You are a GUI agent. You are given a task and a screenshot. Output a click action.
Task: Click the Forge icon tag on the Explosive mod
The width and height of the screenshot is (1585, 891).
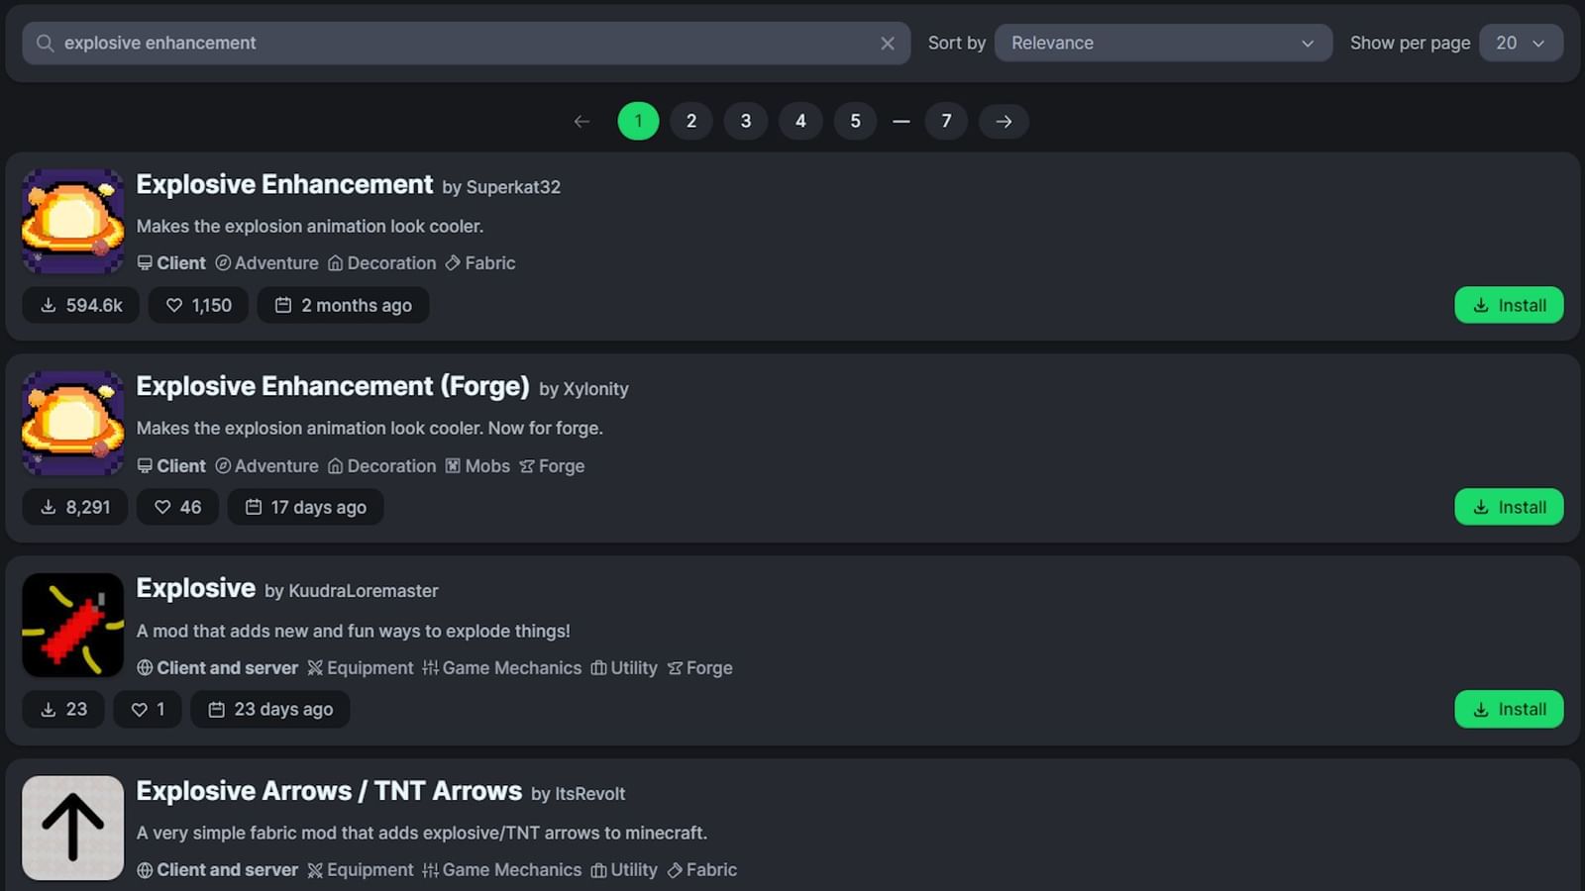point(676,668)
